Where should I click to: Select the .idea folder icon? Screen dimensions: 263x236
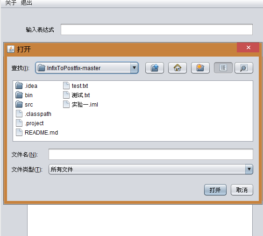[x=19, y=86]
